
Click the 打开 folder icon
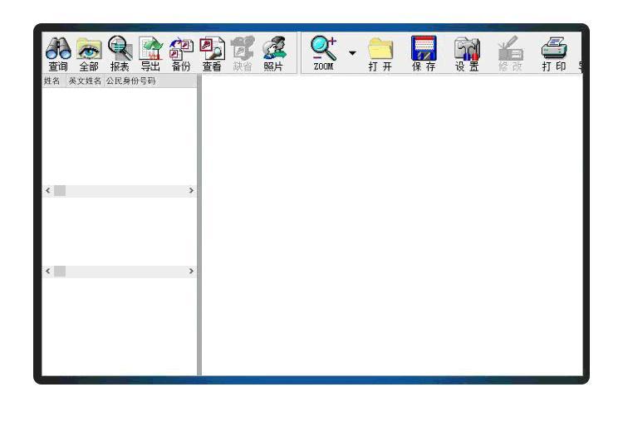point(380,54)
